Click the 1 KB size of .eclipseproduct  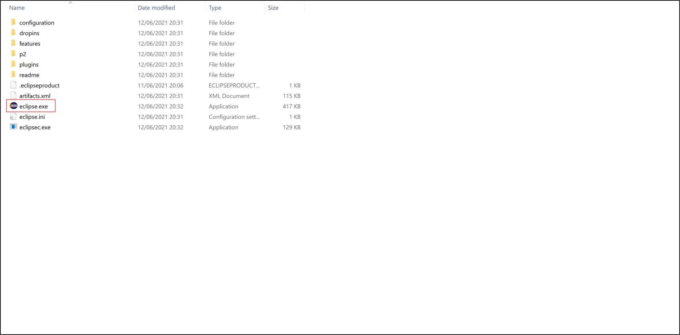coord(295,86)
